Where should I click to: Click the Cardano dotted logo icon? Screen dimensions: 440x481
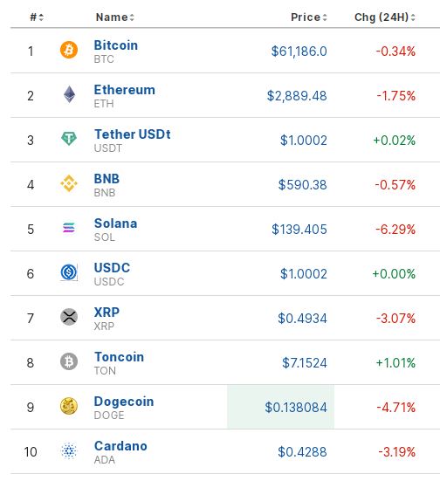[x=69, y=450]
